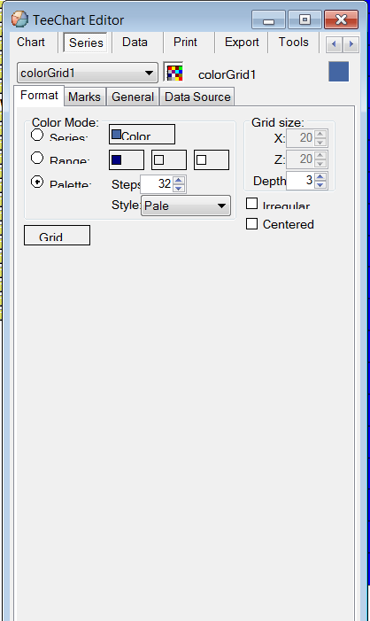Select the Range color mode radio button

(x=37, y=158)
